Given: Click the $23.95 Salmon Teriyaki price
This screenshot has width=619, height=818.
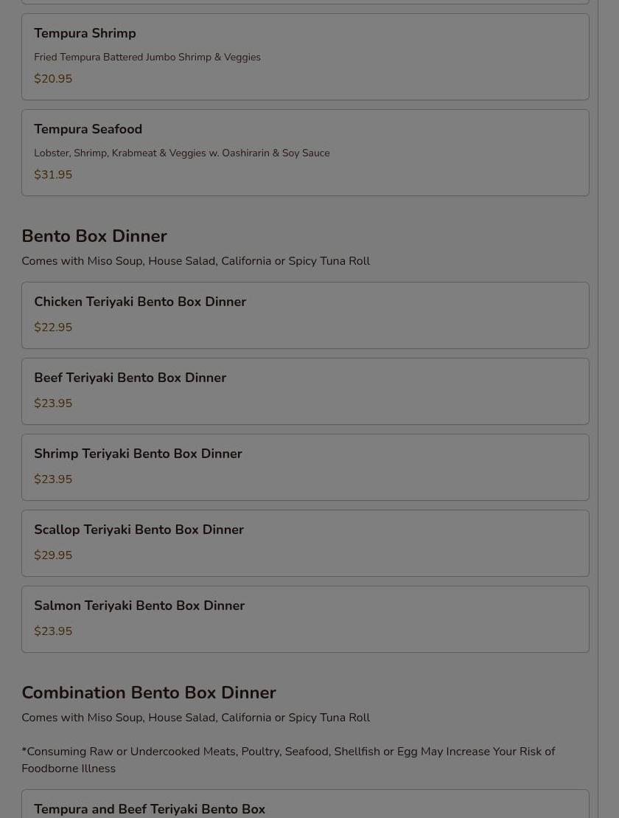Looking at the screenshot, I should tap(53, 631).
